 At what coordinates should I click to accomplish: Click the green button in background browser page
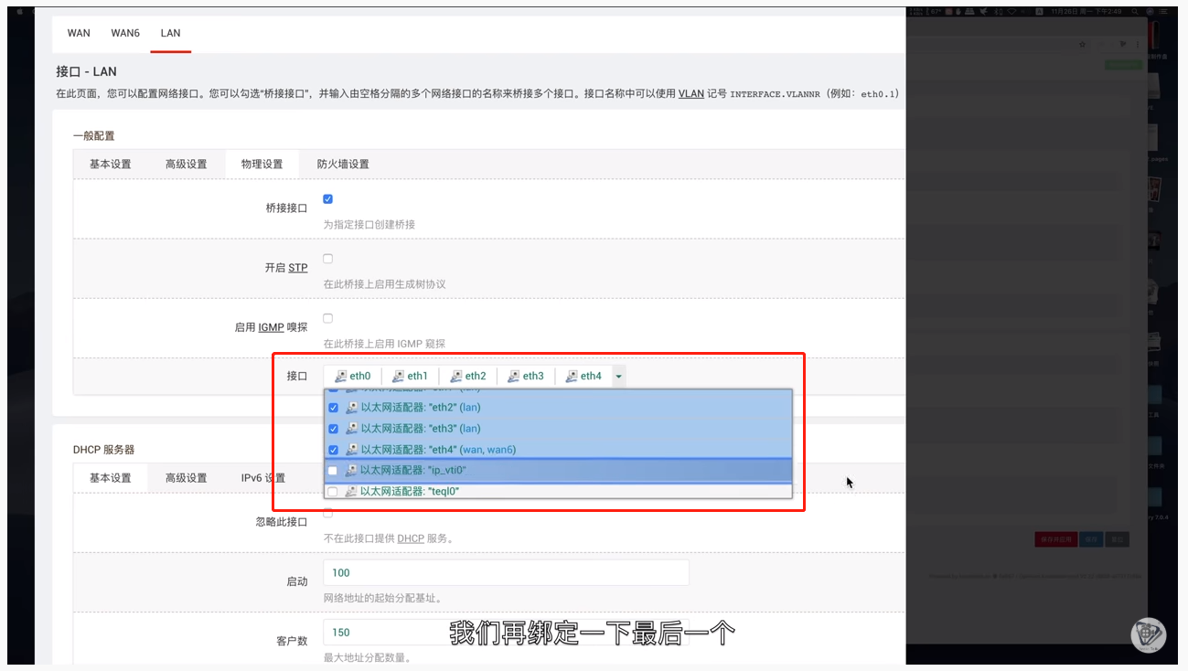click(x=1123, y=65)
